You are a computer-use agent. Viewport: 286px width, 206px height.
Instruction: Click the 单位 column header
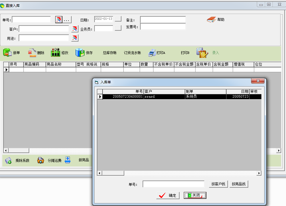[131, 64]
